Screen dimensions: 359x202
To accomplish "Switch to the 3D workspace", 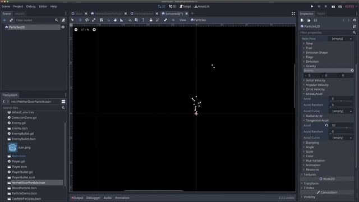I will click(x=173, y=6).
